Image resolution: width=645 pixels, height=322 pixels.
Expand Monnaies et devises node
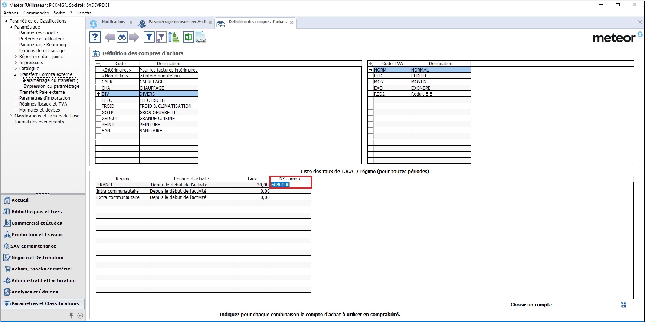pyautogui.click(x=16, y=110)
